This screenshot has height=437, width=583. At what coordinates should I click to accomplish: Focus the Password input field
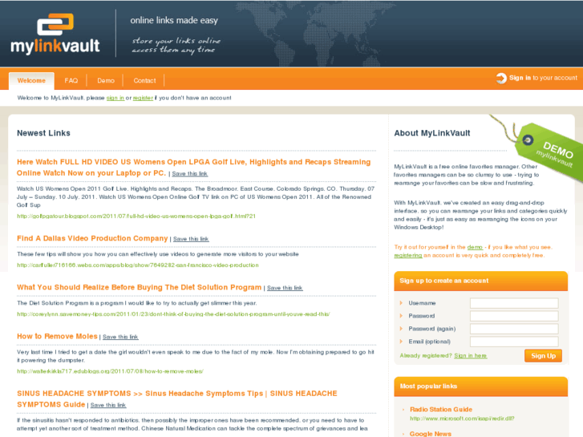click(x=514, y=316)
